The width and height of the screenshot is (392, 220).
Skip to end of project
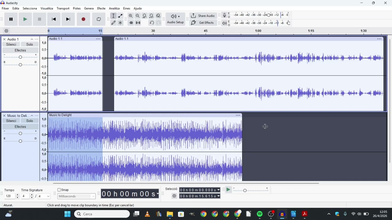pos(68,19)
